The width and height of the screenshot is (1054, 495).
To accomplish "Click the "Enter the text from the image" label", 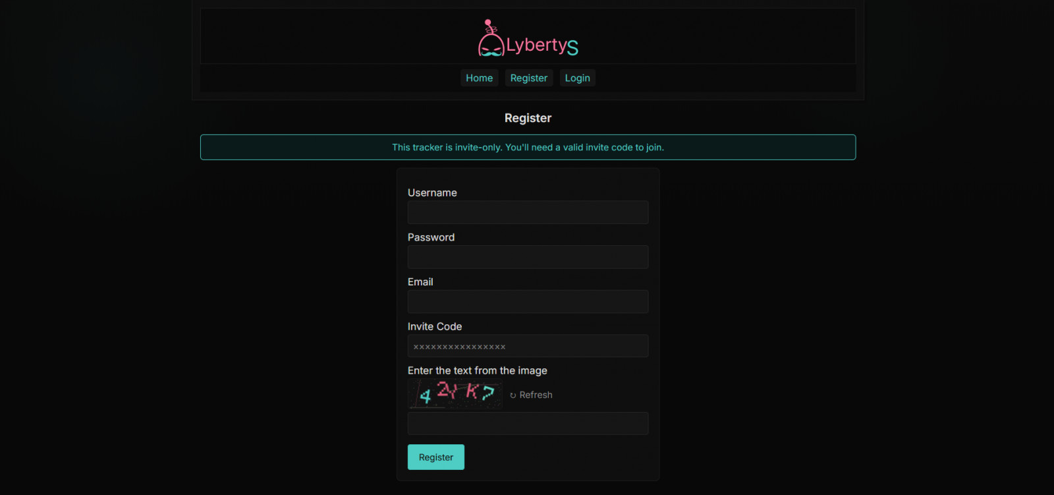I will point(477,370).
